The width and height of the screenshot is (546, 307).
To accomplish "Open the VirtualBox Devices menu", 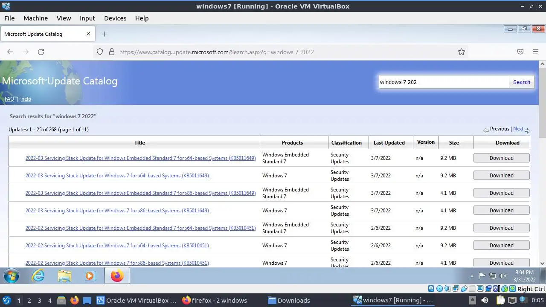I will [115, 18].
